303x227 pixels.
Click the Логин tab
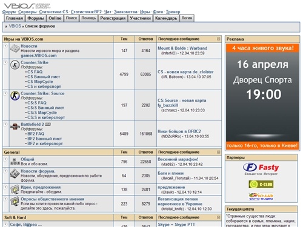click(187, 18)
